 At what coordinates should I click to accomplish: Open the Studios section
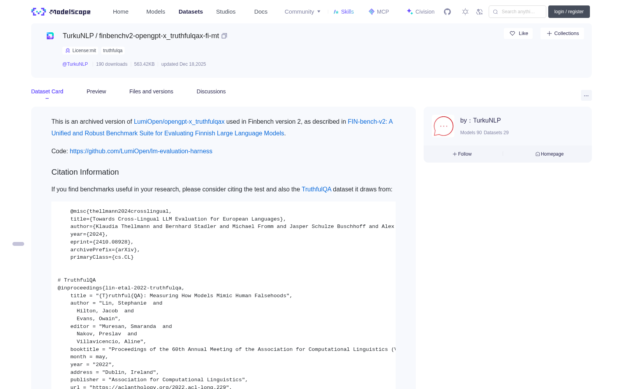coord(226,12)
